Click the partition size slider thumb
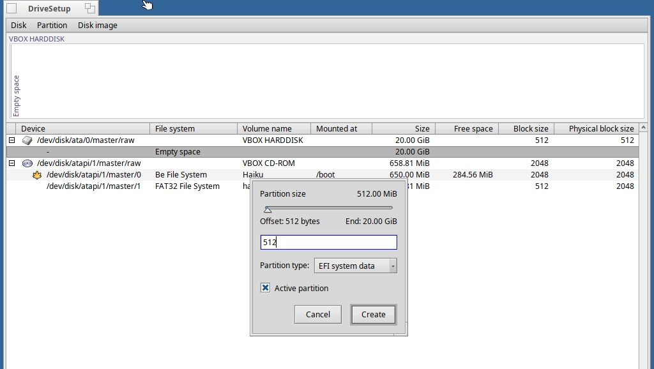The height and width of the screenshot is (369, 654). click(x=268, y=209)
